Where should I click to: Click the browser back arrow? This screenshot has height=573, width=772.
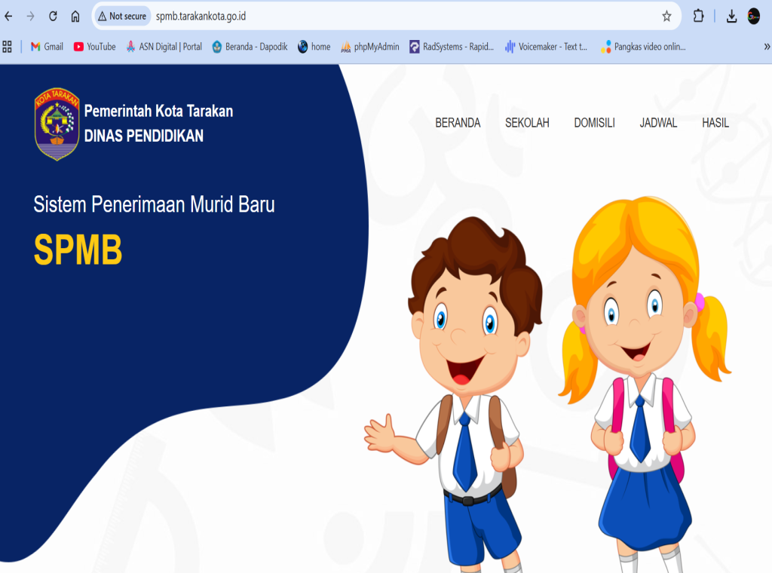[x=9, y=16]
